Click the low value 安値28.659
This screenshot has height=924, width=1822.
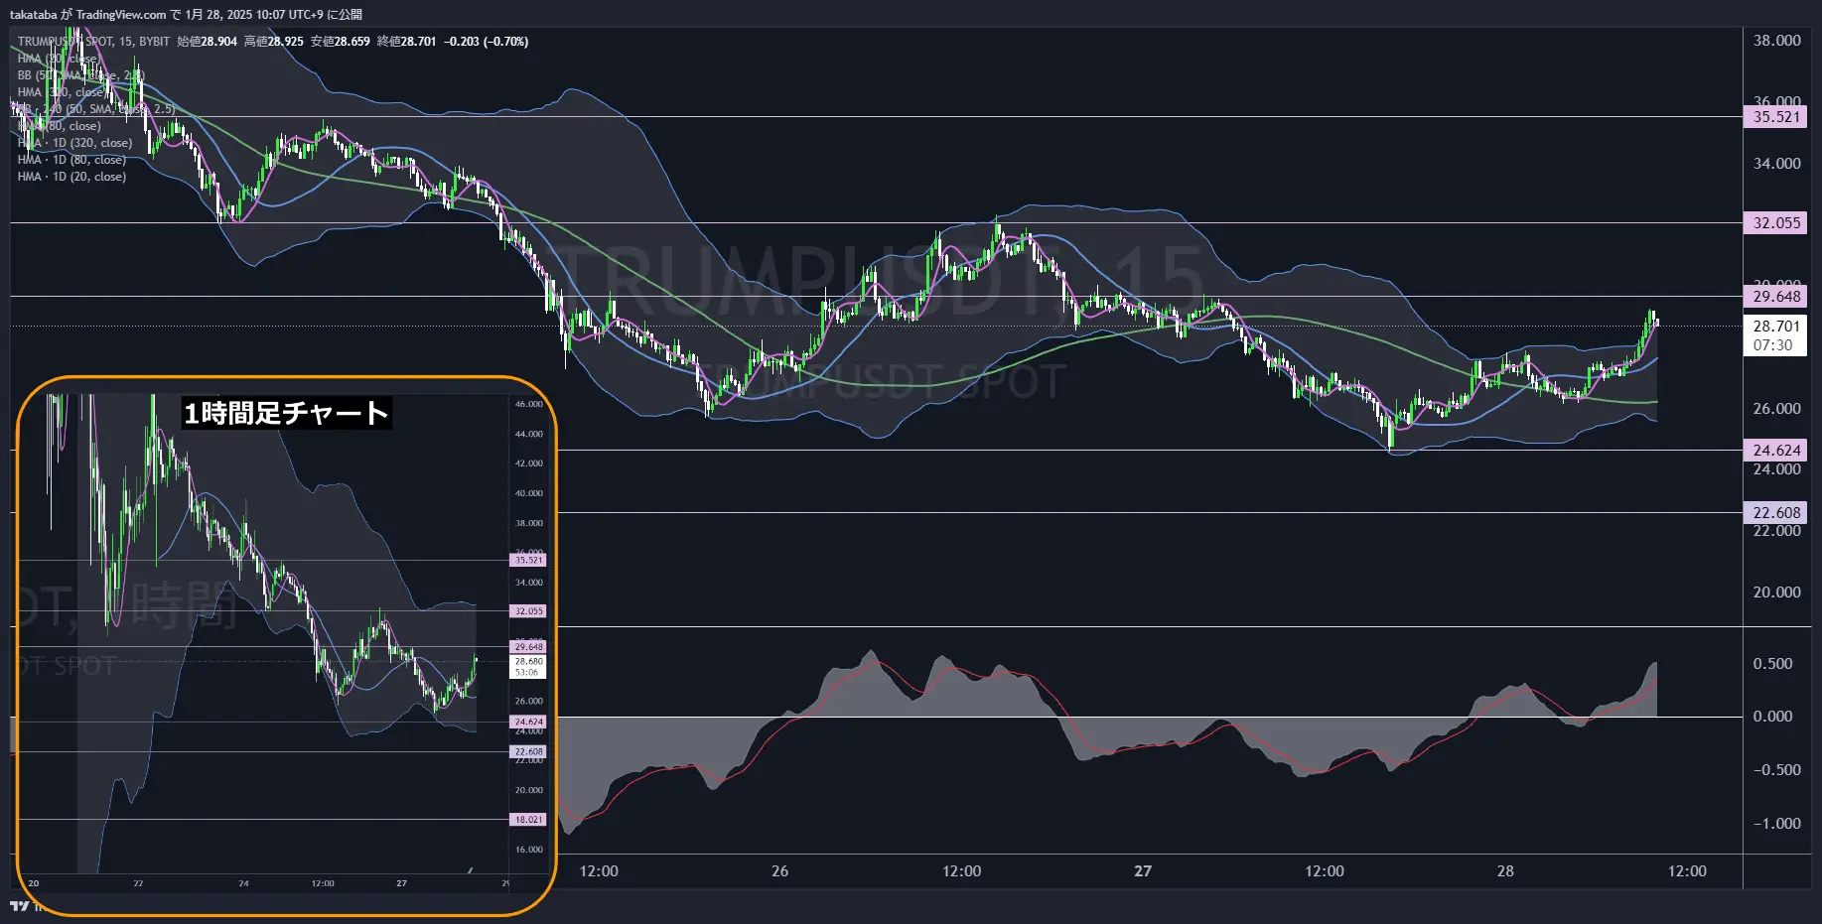pos(340,42)
